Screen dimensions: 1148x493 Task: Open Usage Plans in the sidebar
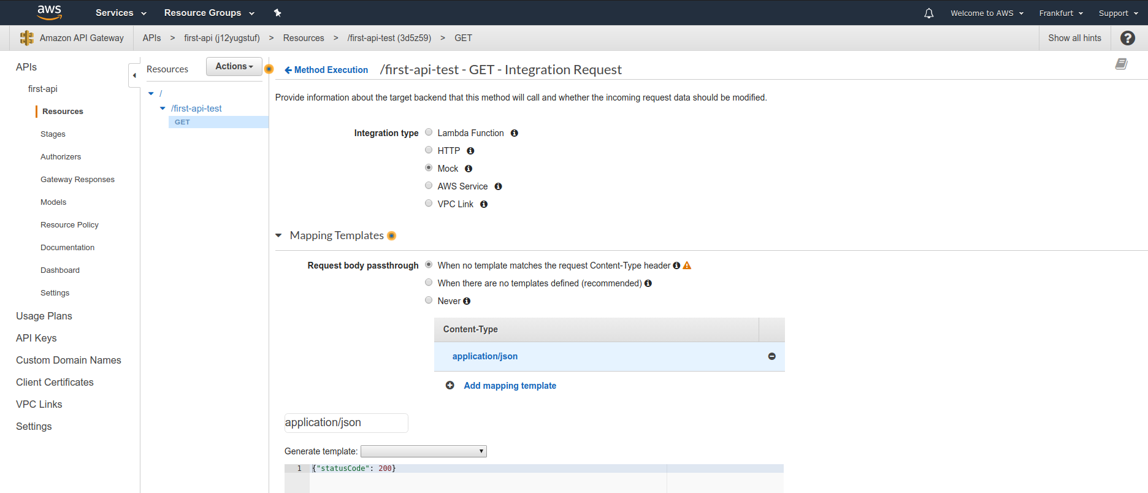[x=44, y=316]
